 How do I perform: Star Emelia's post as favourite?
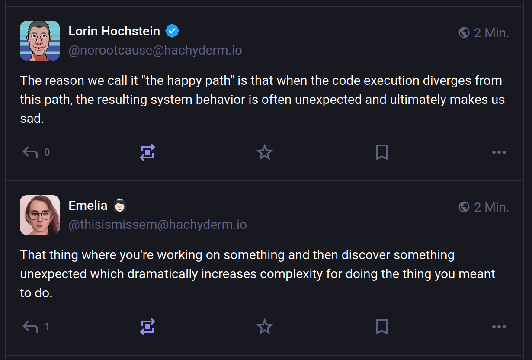pos(265,327)
